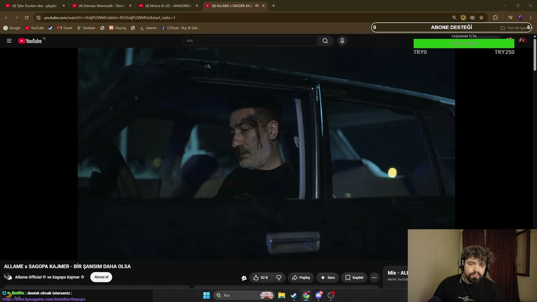537x302 pixels.
Task: Open the Soru ask button
Action: 328,278
